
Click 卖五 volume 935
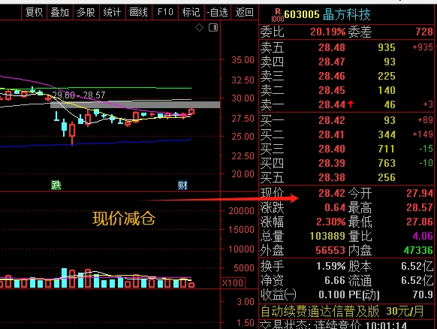[386, 47]
